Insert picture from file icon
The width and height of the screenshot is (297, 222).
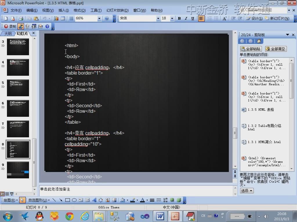114,200
